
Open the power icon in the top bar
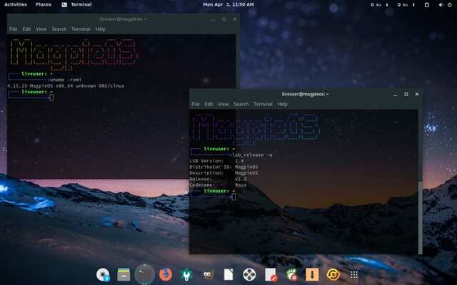pyautogui.click(x=449, y=5)
